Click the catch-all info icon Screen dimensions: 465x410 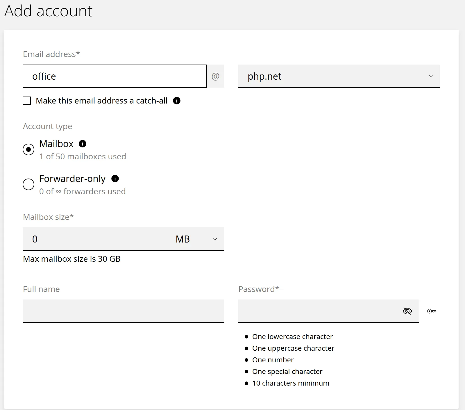pos(177,101)
